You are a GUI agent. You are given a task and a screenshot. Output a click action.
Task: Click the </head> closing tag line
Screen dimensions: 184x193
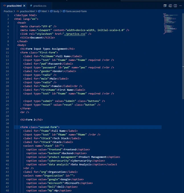point(22,41)
